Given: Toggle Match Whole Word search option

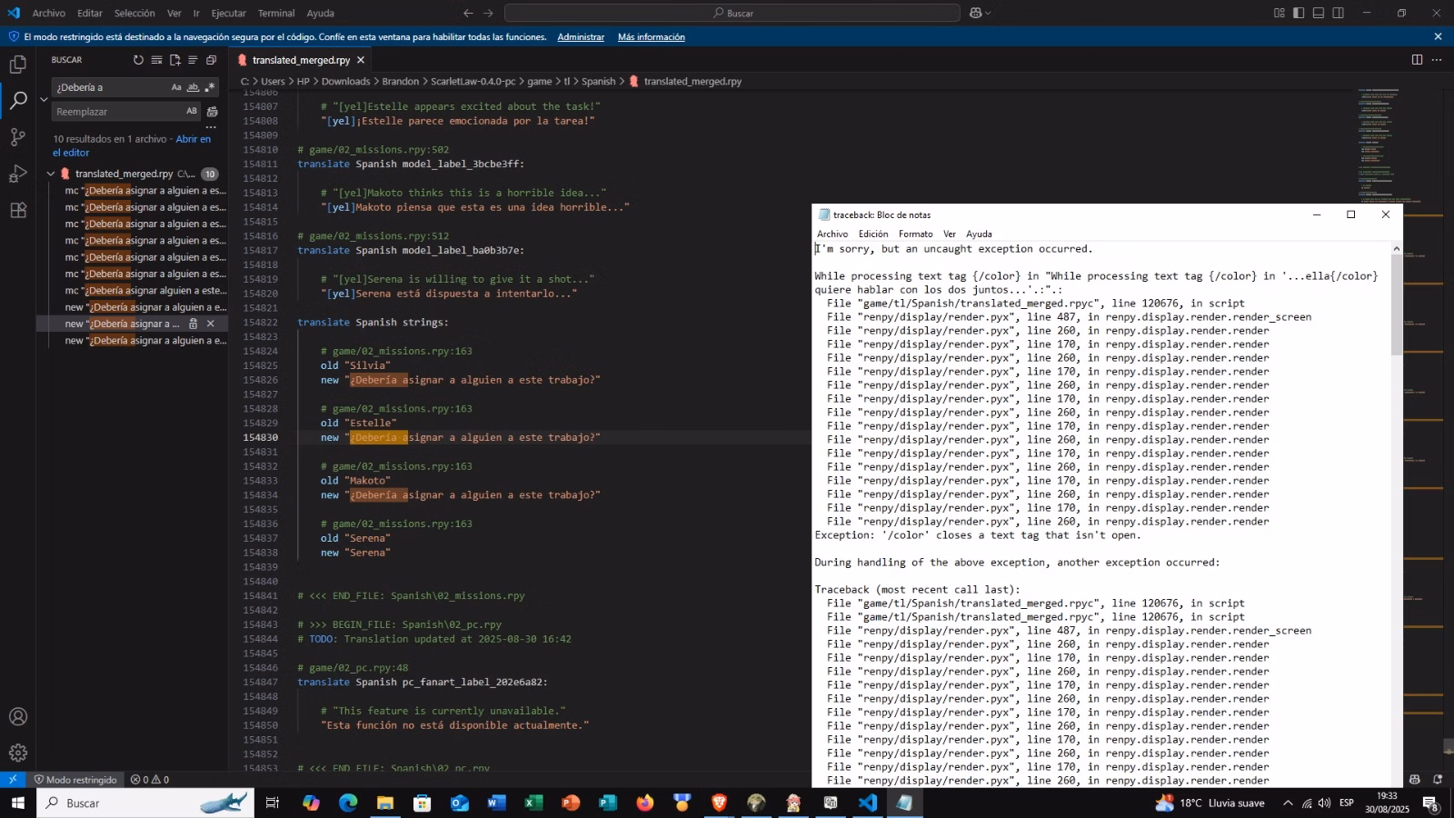Looking at the screenshot, I should click(193, 88).
